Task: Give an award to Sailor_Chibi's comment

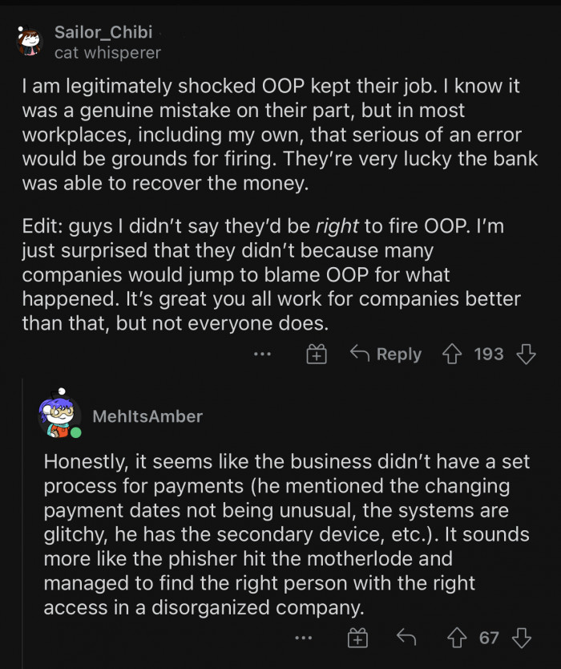Action: pyautogui.click(x=316, y=354)
